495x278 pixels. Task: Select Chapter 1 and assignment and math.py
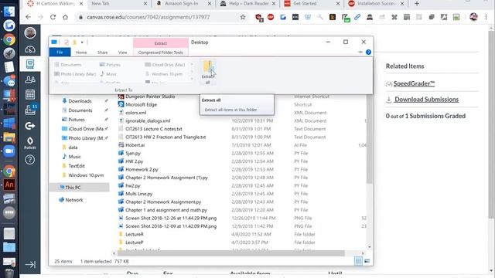tap(166, 210)
